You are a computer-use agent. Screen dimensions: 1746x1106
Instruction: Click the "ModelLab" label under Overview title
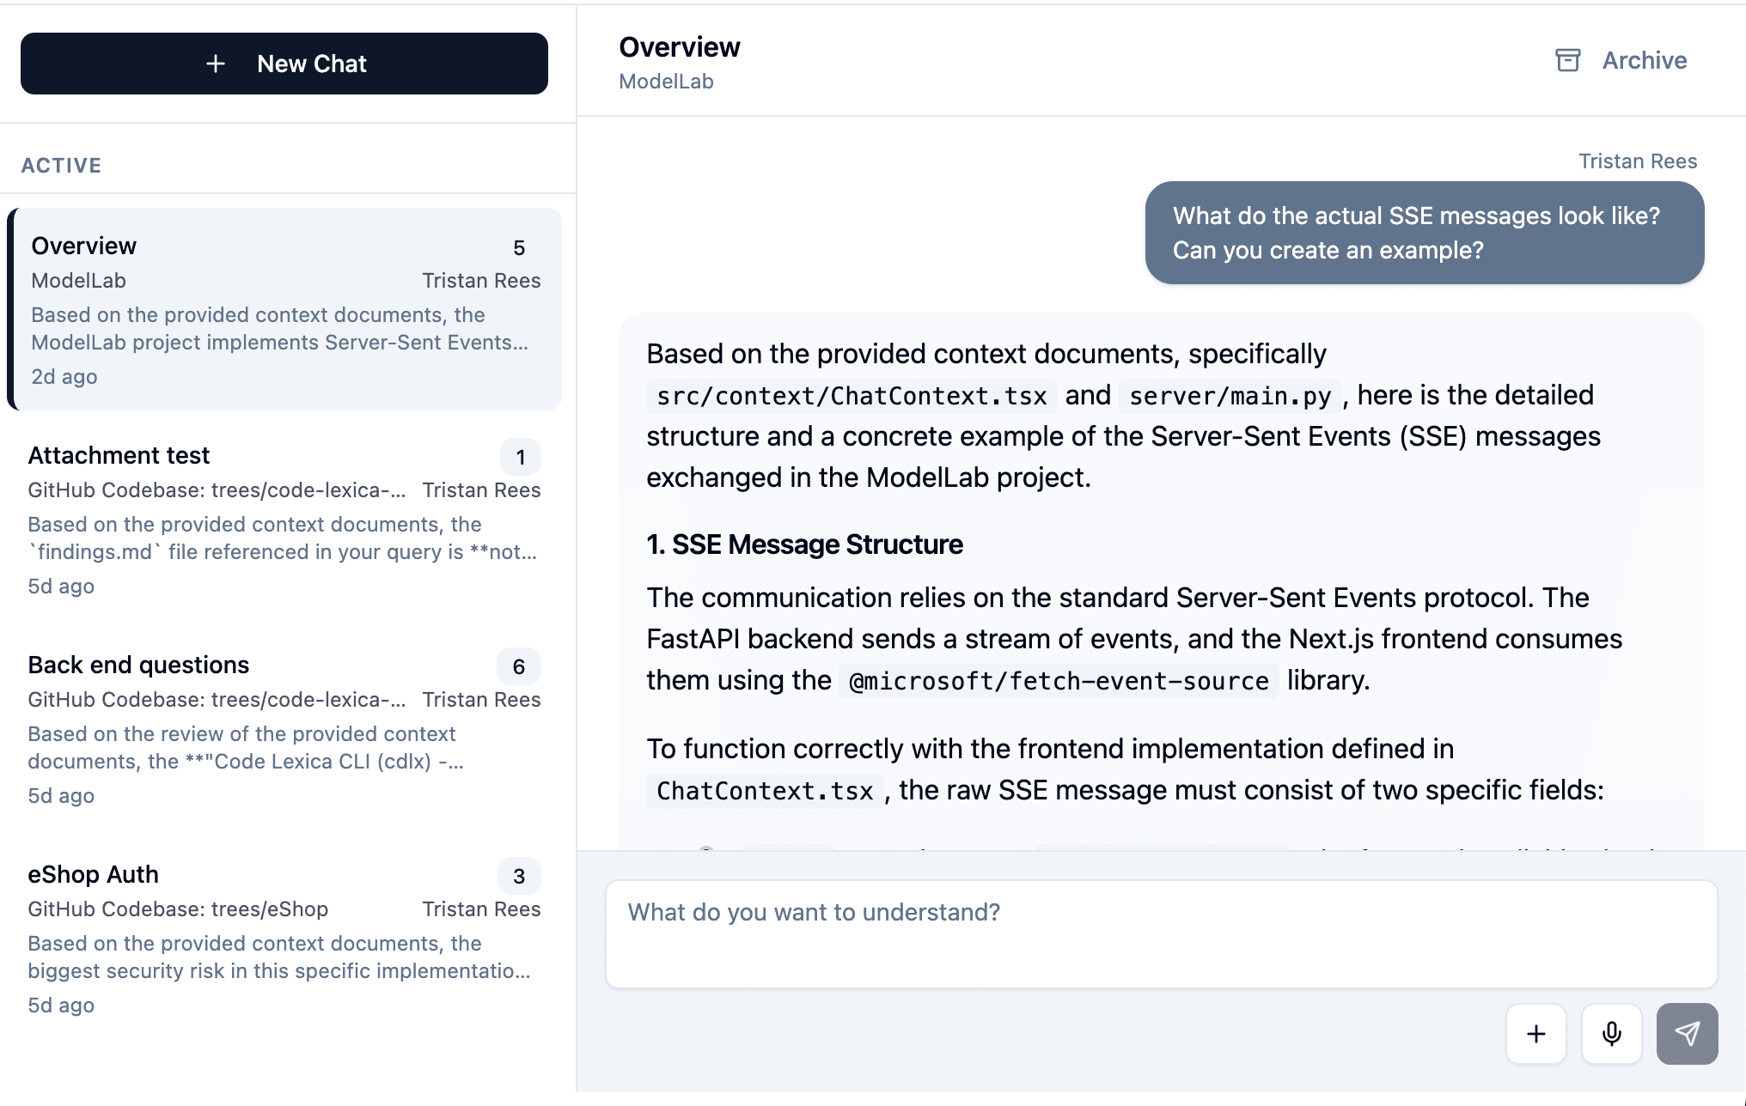click(x=666, y=81)
